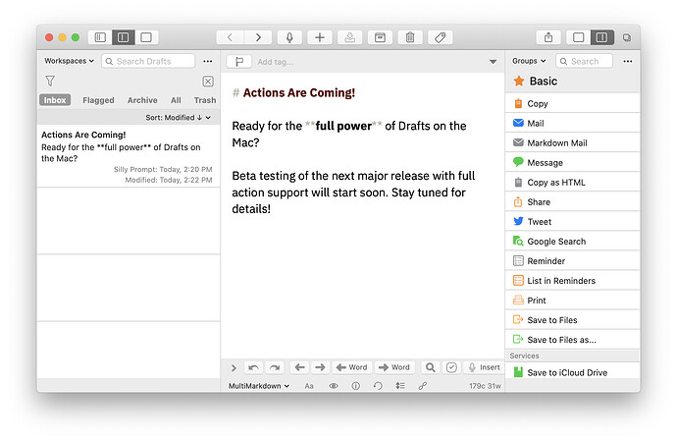The width and height of the screenshot is (677, 440).
Task: Click the overlapping windows icon at top right
Action: pos(627,38)
